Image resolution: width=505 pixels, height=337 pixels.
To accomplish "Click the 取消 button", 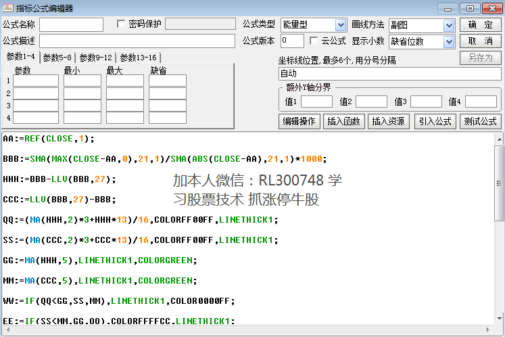I will pos(480,41).
